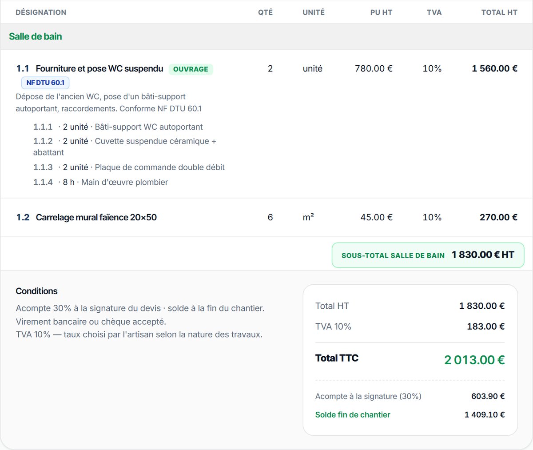533x450 pixels.
Task: Click unit price 780.00 €
Action: (374, 68)
